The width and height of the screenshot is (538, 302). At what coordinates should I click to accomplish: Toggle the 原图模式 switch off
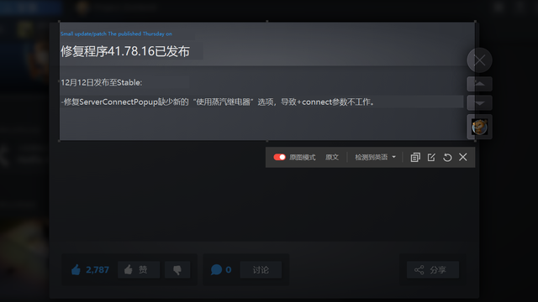[279, 157]
